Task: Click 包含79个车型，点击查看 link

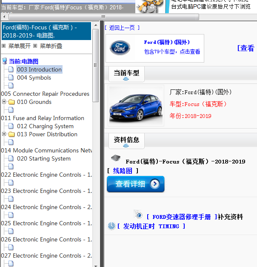Action: coord(172,52)
